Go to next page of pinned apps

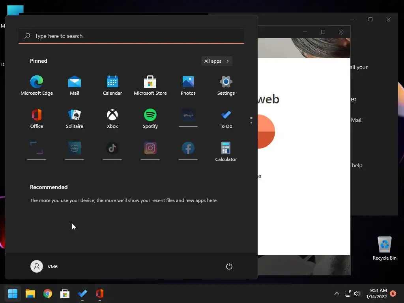click(251, 123)
